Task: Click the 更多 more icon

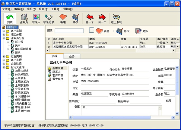Action: coord(142,31)
